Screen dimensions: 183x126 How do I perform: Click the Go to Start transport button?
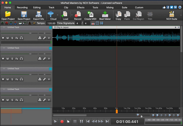pyautogui.click(x=88, y=122)
